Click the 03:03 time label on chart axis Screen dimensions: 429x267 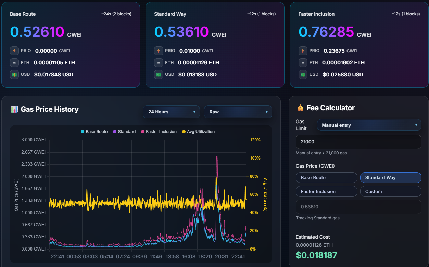(x=90, y=257)
